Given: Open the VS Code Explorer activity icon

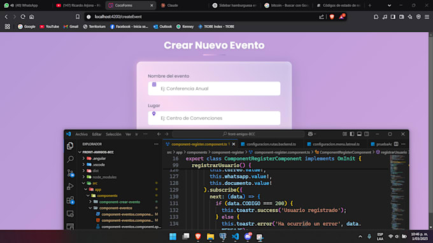Looking at the screenshot, I should coord(70,146).
